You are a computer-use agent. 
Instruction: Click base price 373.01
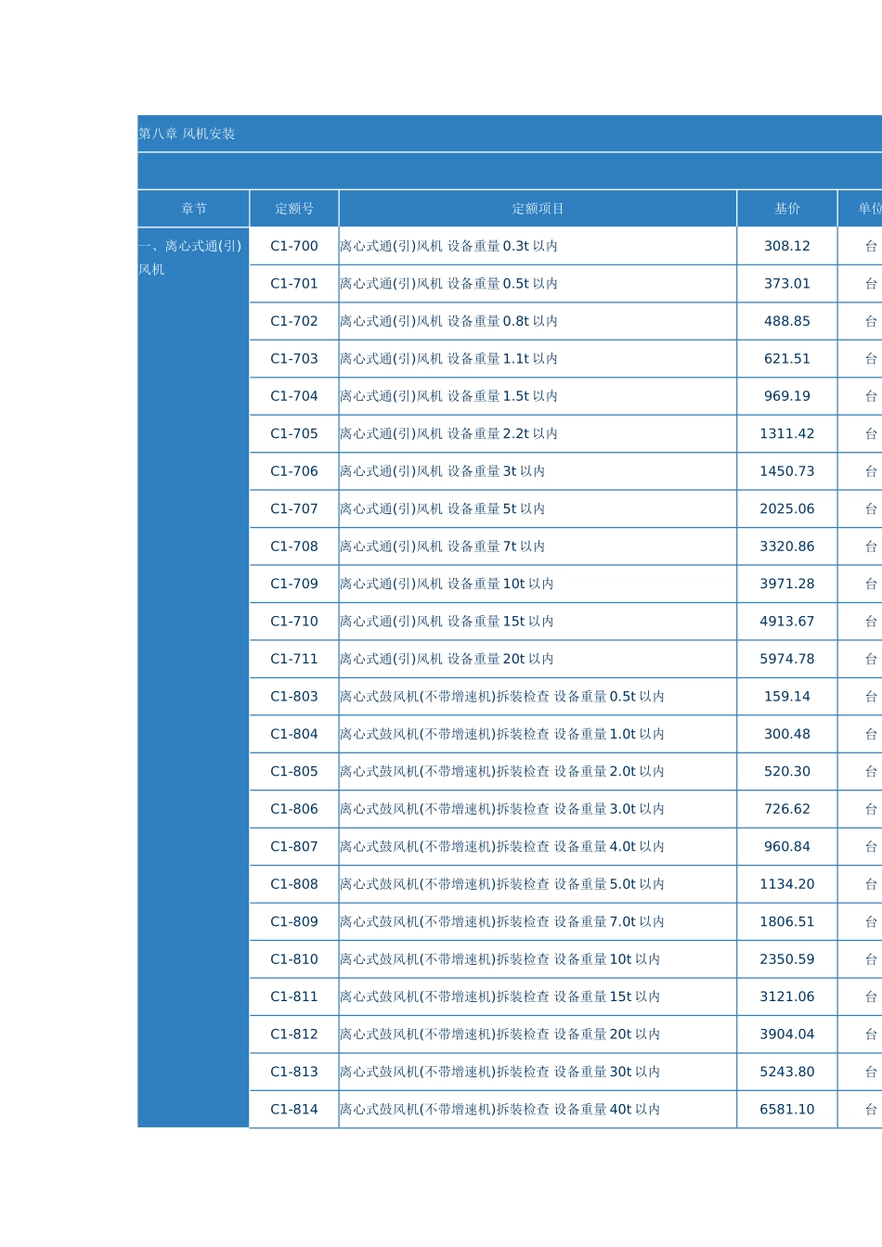pos(787,284)
